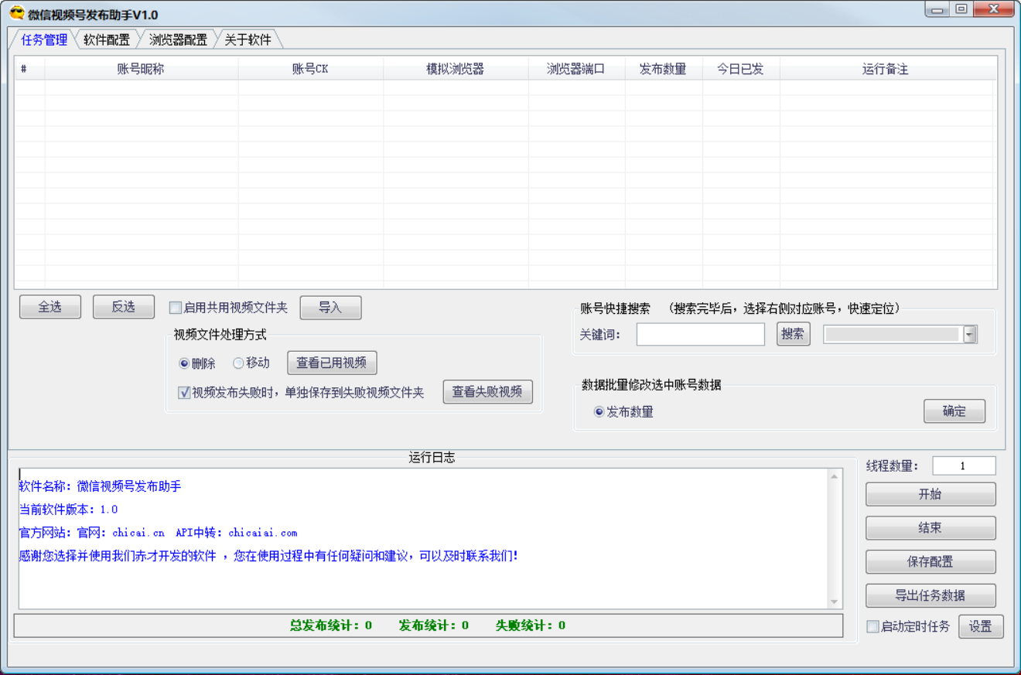
Task: Click the 总发布统计: 0 status text
Action: (x=331, y=626)
